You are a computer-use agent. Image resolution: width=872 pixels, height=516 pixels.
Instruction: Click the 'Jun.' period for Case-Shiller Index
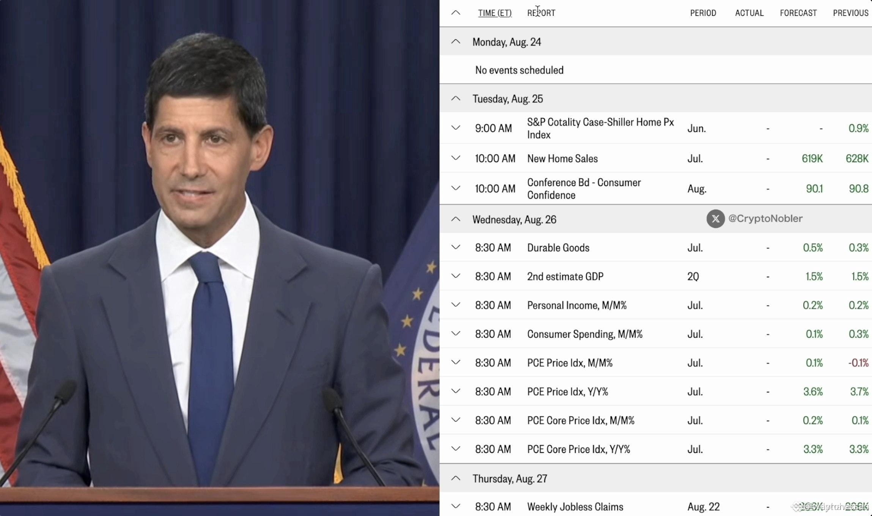pos(697,128)
